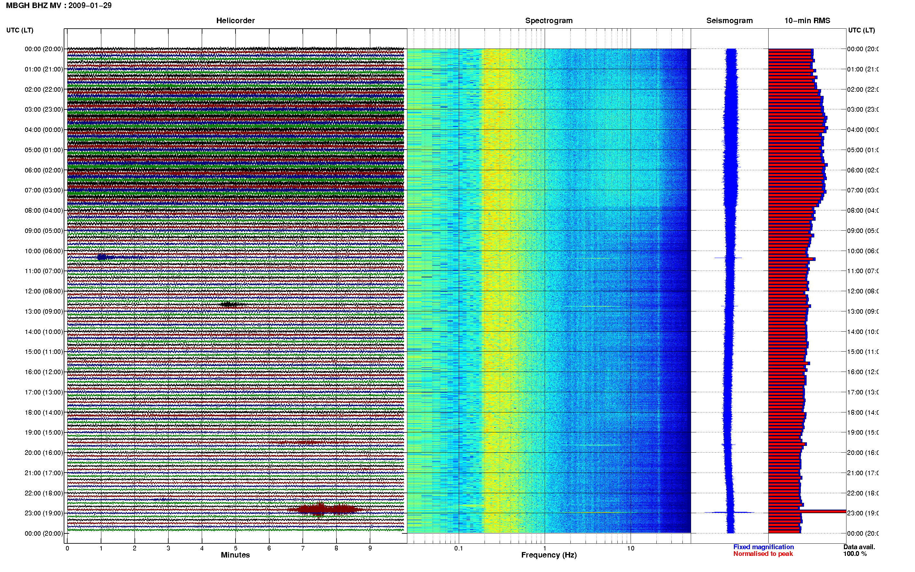Screen dimensions: 915x572
Task: Click the right time label '04:00 (00:0'
Action: (863, 130)
